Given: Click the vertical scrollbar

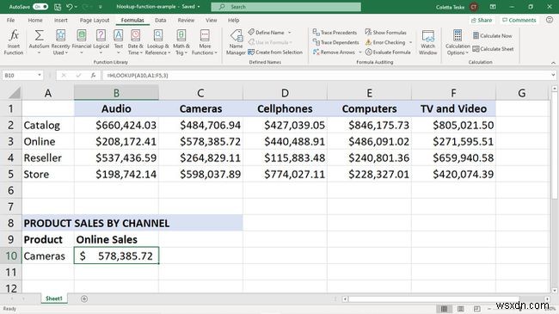Looking at the screenshot, I should [x=555, y=146].
